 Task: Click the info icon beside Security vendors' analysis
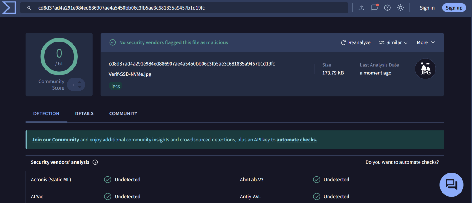pos(95,162)
